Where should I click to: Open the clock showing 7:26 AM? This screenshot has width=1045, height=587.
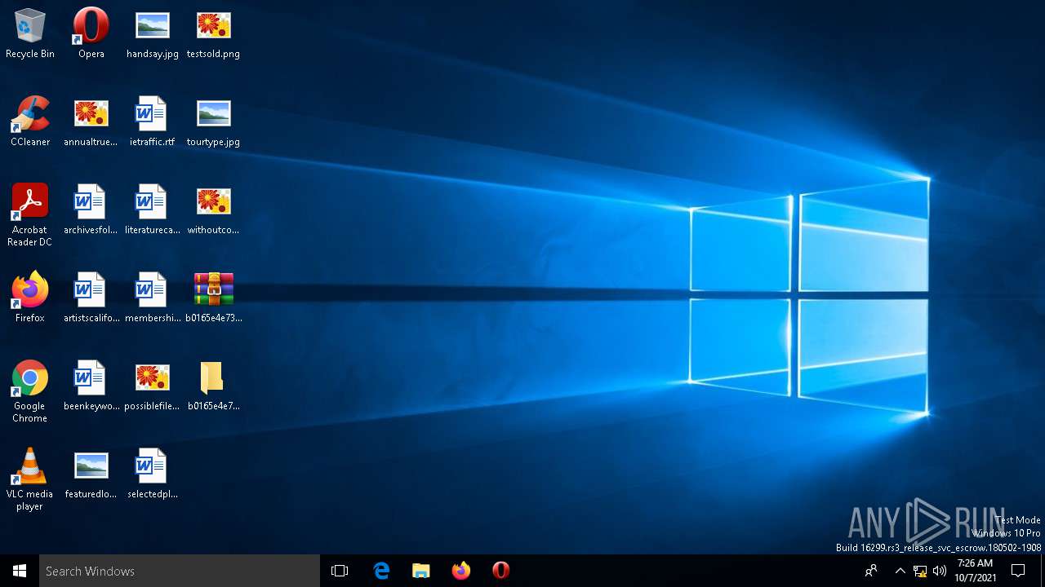976,571
